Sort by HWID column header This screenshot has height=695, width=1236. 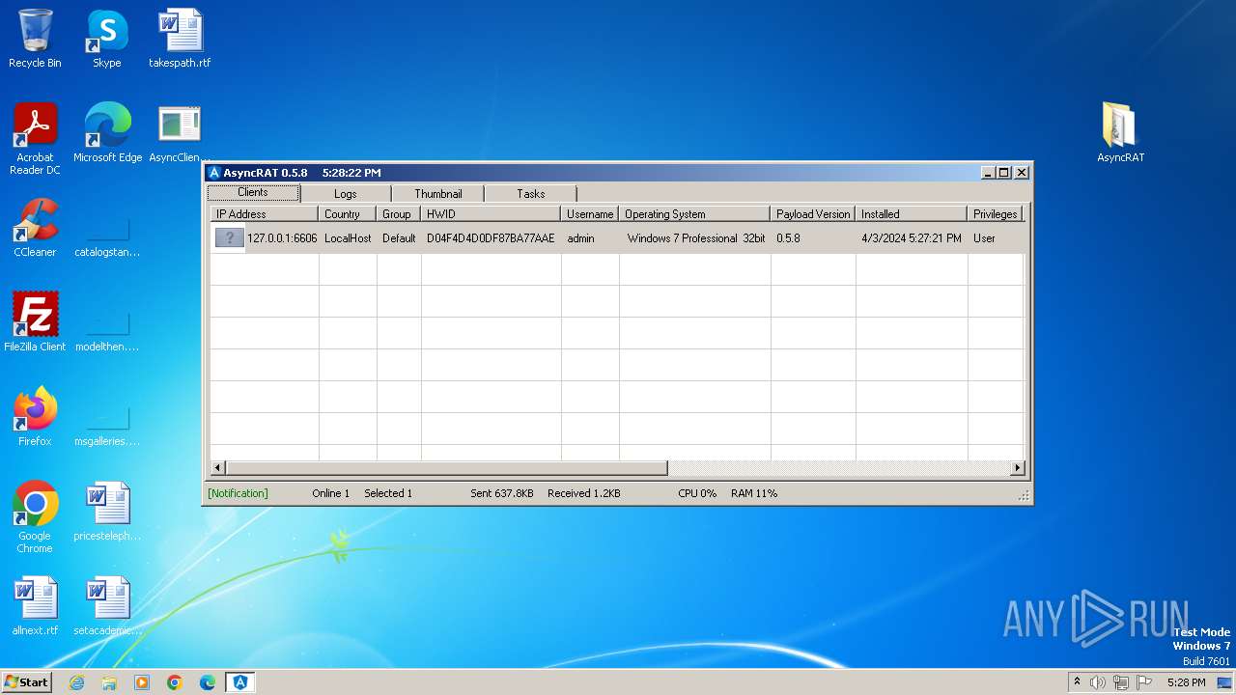pyautogui.click(x=491, y=214)
